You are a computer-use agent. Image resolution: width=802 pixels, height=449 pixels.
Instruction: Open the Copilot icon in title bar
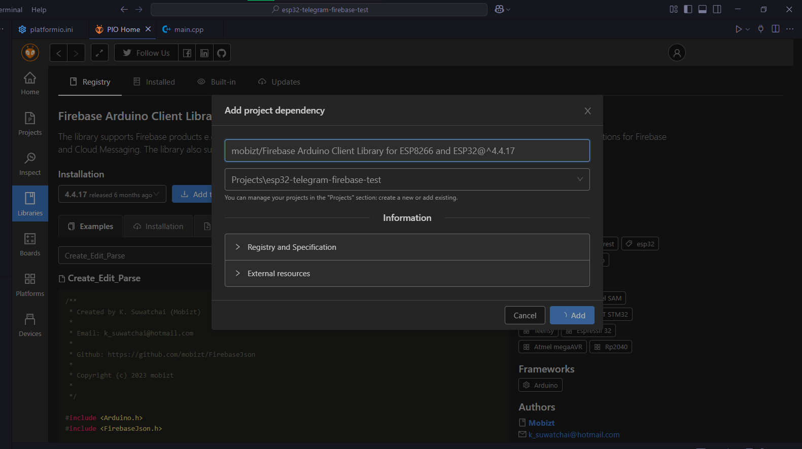pos(499,9)
